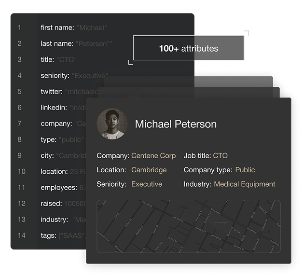Click Michael Peterson's profile photo
The width and height of the screenshot is (303, 276).
click(112, 124)
